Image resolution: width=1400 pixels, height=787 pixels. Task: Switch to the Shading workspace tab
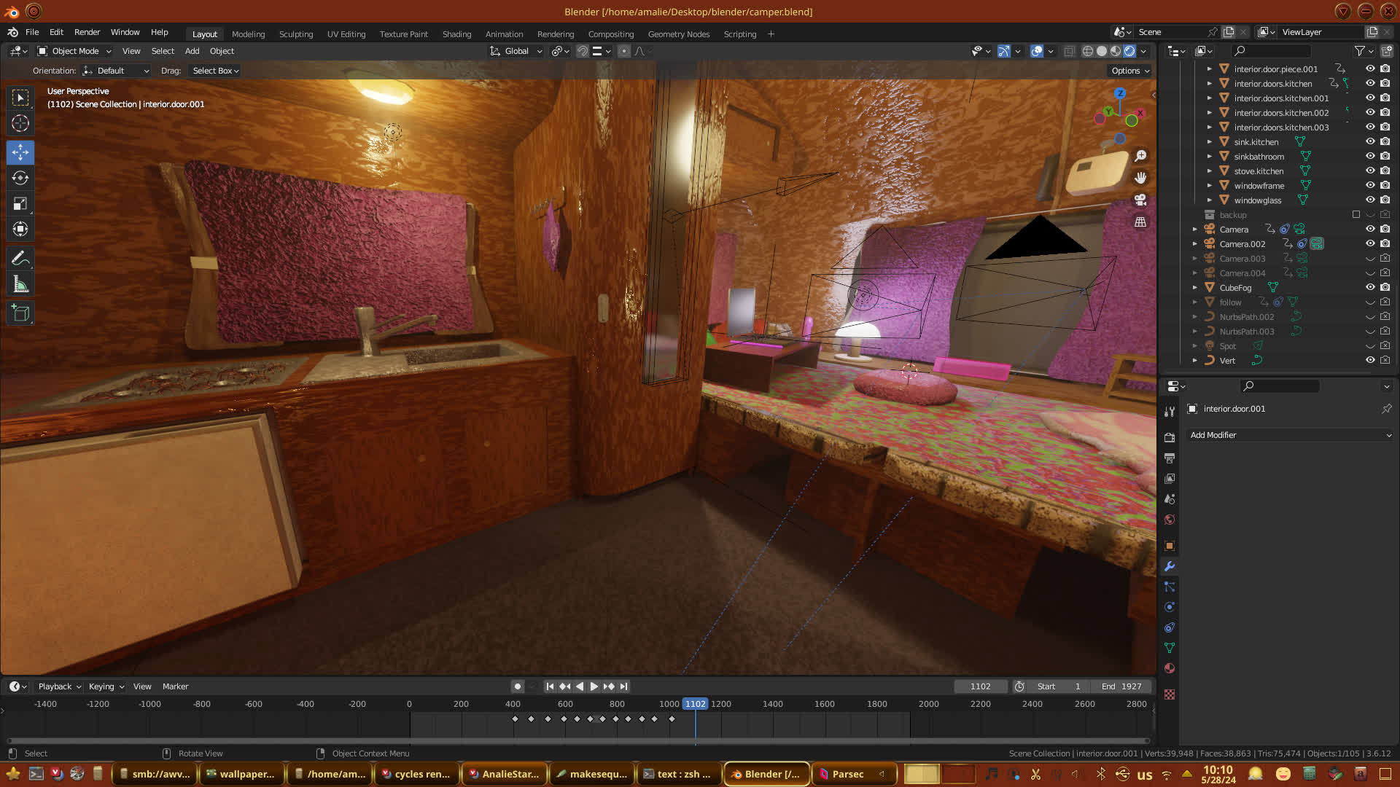pyautogui.click(x=456, y=34)
